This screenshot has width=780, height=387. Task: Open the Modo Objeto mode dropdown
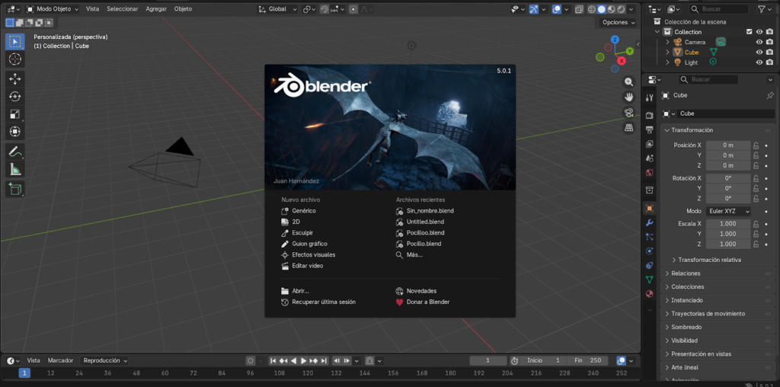[x=52, y=9]
